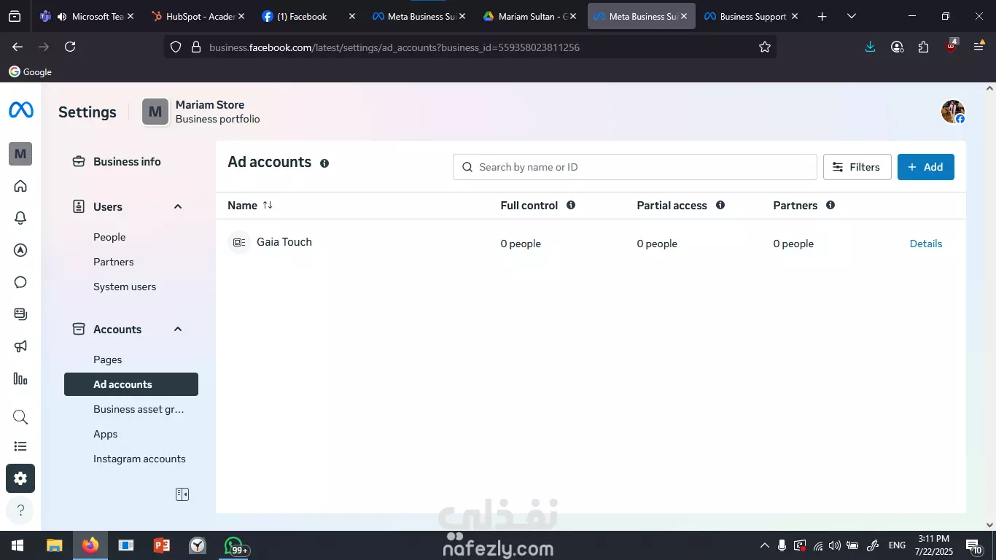Click the info icon next to Partners column

pyautogui.click(x=830, y=205)
